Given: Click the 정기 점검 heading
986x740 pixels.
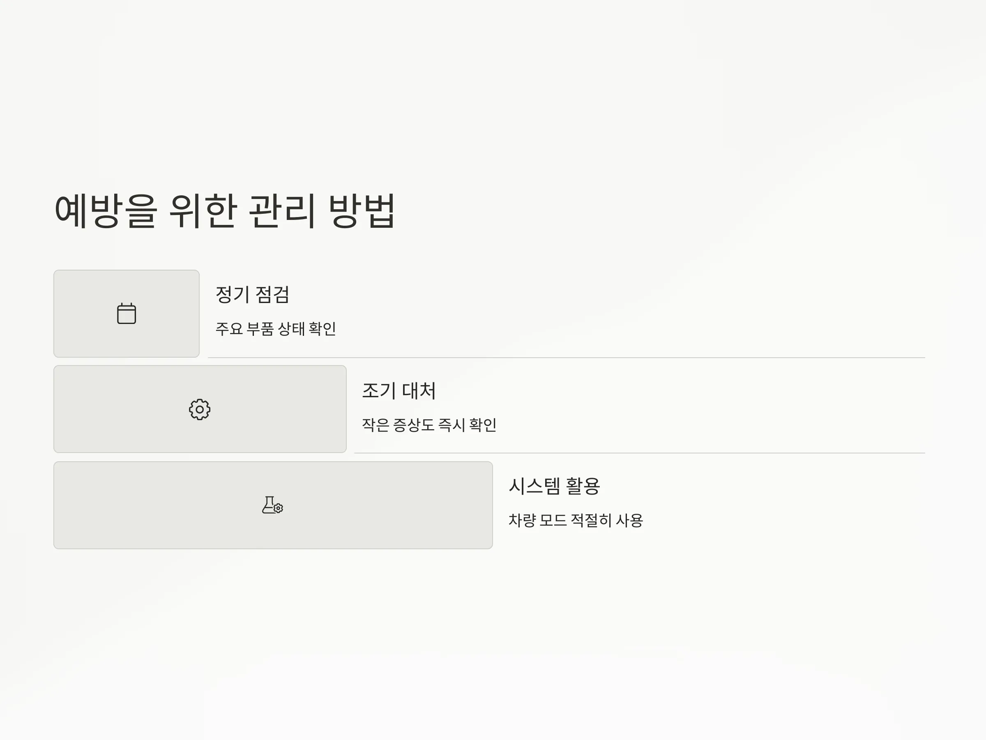Looking at the screenshot, I should point(253,294).
